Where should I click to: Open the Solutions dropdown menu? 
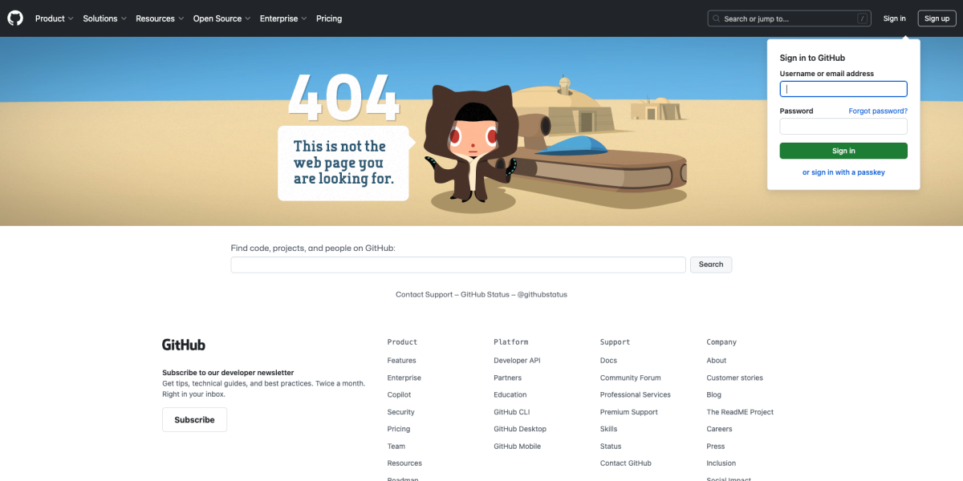click(x=104, y=18)
